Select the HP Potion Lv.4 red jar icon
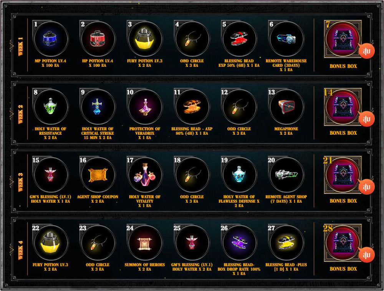 click(x=98, y=39)
